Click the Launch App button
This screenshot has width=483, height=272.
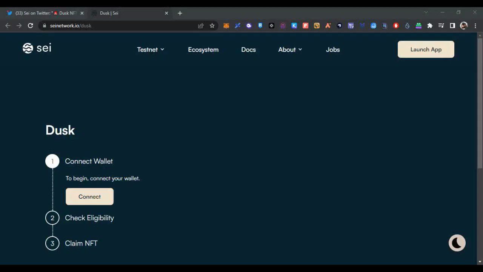(426, 49)
